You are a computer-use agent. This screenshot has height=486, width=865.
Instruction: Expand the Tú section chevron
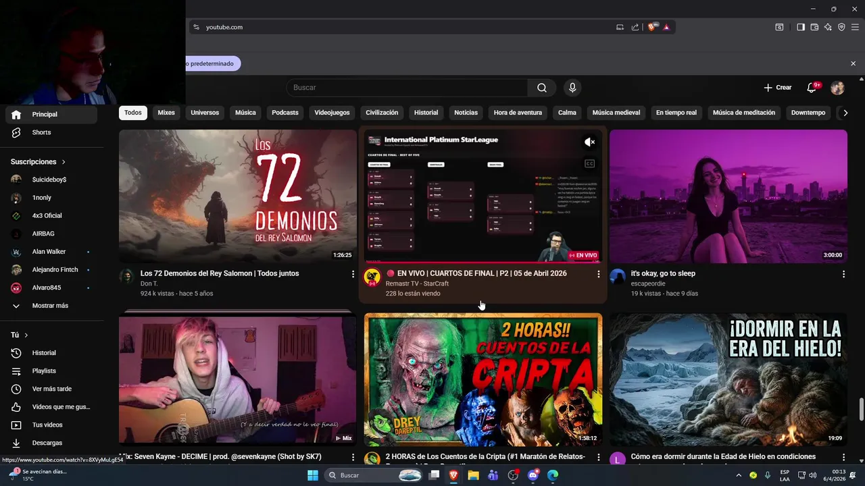pos(26,335)
